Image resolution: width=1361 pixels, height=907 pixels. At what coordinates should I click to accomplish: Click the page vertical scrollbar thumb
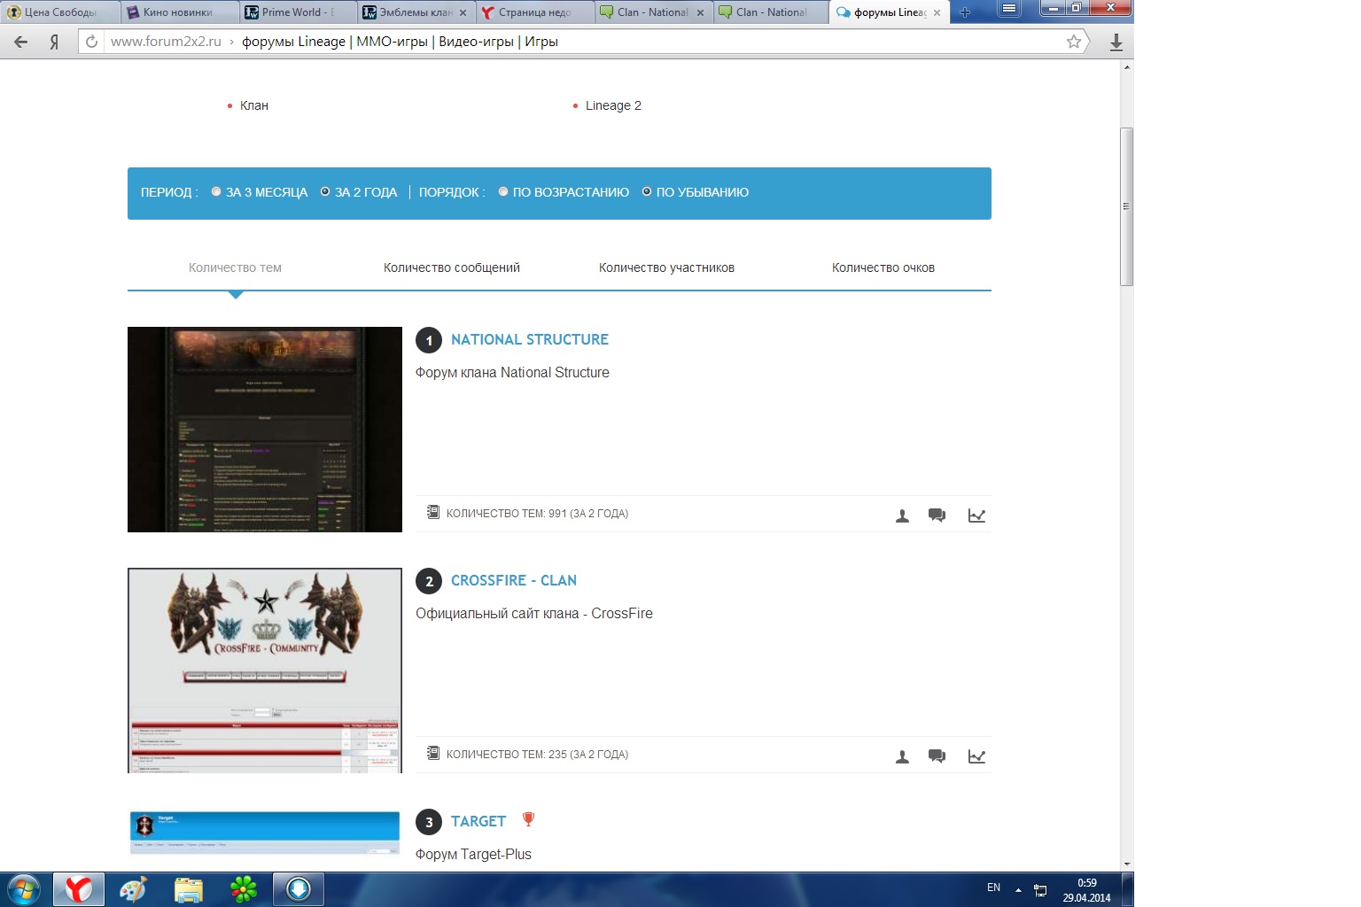click(1127, 206)
